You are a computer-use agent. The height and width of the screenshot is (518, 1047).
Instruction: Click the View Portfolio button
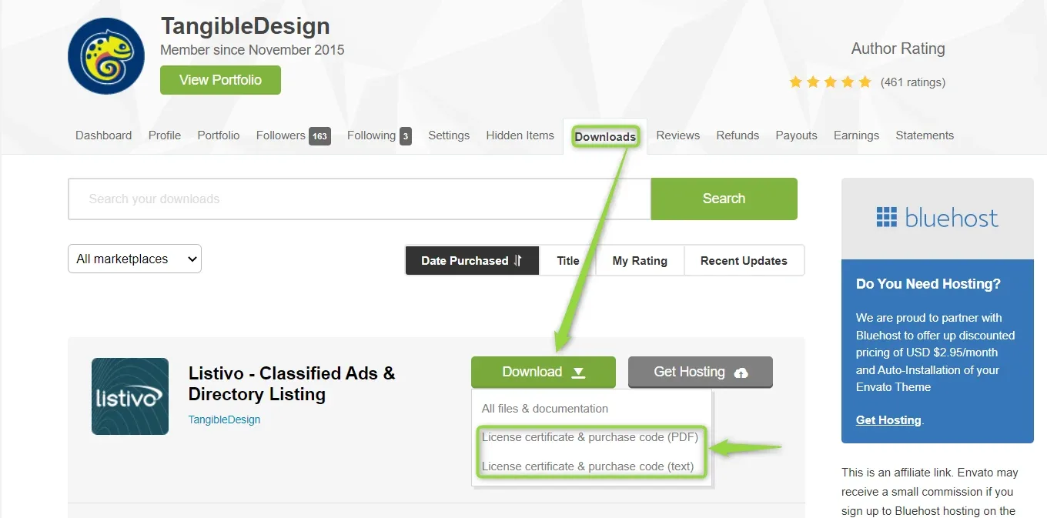click(220, 80)
